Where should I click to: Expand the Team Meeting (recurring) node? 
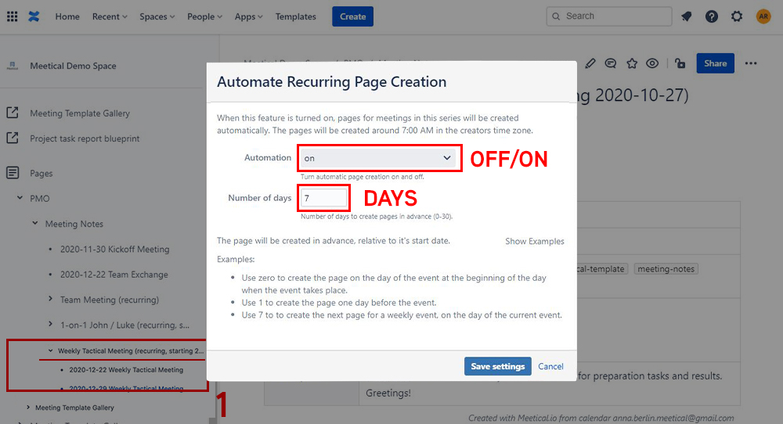(50, 298)
